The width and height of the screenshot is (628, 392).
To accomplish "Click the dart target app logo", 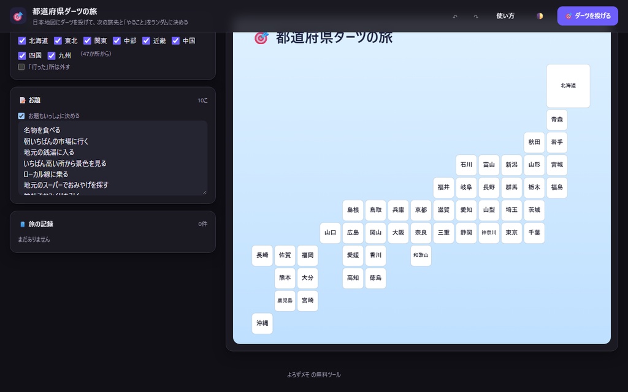I will [18, 16].
